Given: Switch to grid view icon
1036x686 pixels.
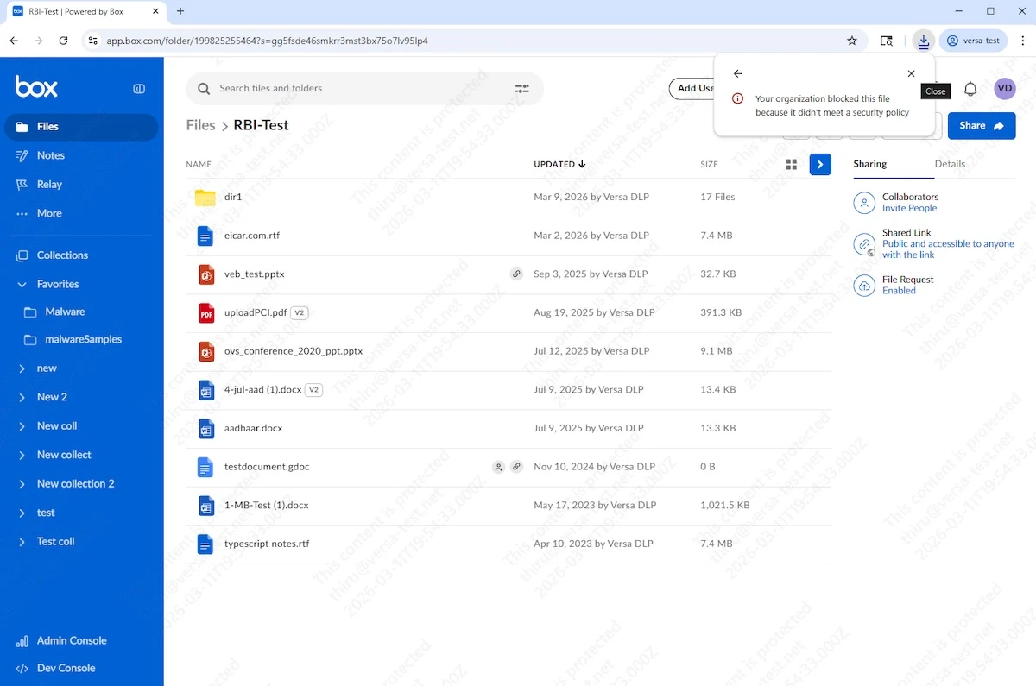Looking at the screenshot, I should pyautogui.click(x=791, y=164).
